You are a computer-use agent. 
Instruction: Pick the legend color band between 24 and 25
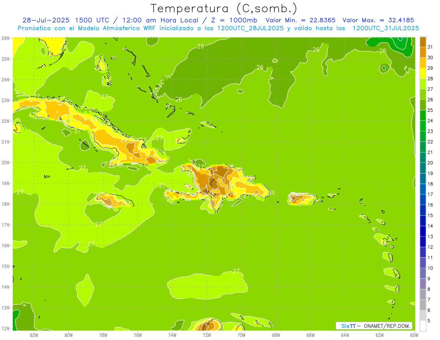(x=423, y=116)
